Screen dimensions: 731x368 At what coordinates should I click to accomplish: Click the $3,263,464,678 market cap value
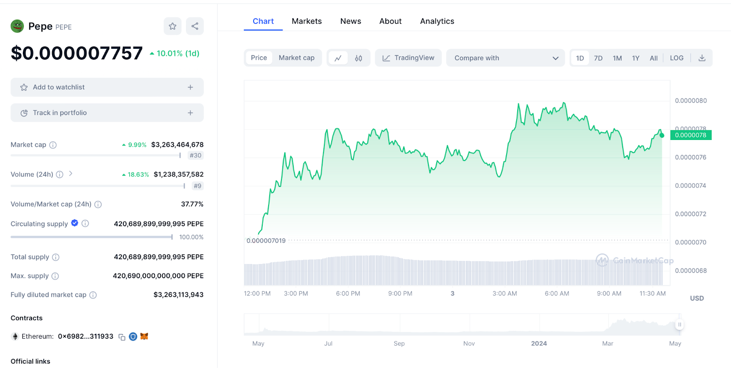coord(177,145)
